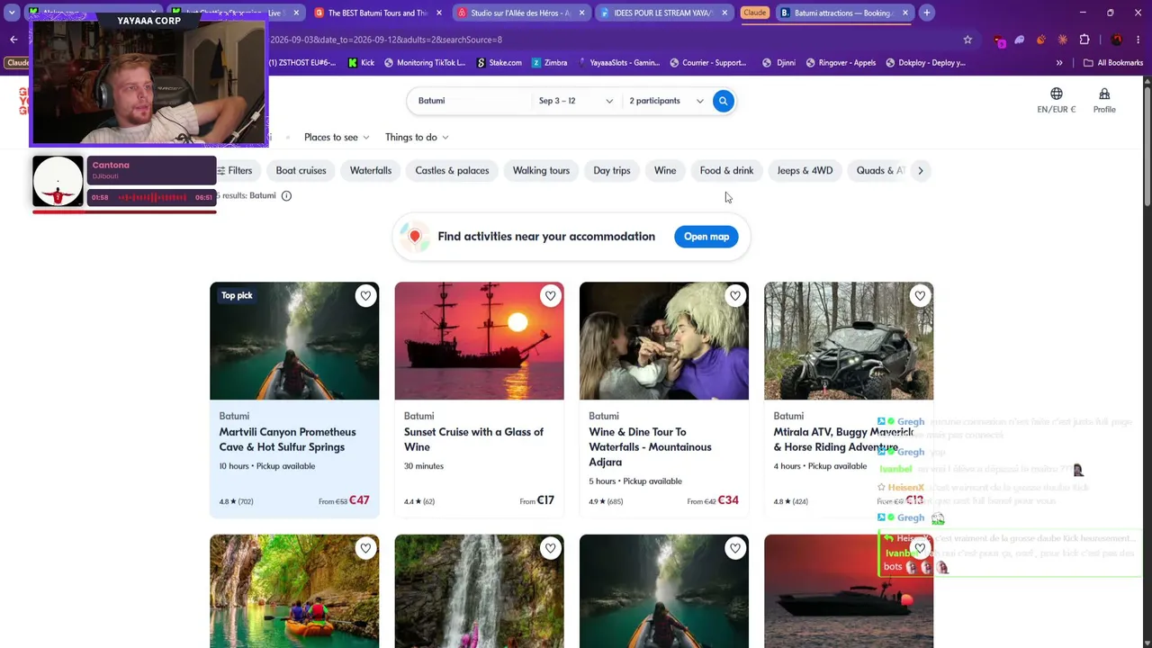Open the Wine & Dine Tour thumbnail image

[663, 341]
